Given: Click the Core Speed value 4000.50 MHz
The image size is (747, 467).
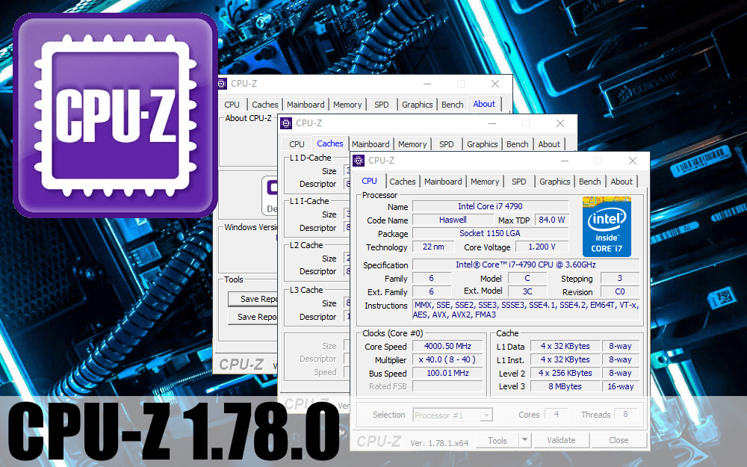Looking at the screenshot, I should click(x=447, y=347).
